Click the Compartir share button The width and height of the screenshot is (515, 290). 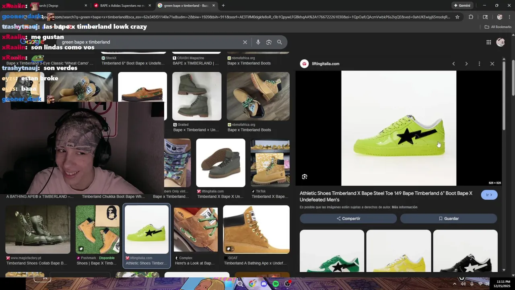[x=348, y=218]
